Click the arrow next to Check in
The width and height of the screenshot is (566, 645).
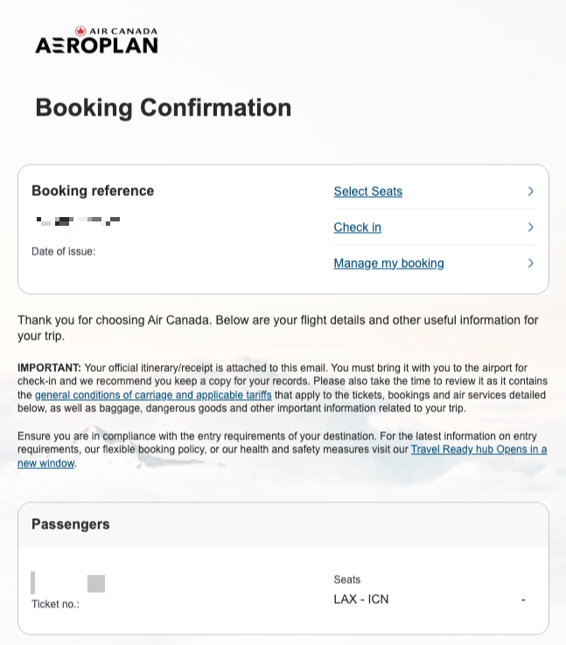[x=530, y=228]
